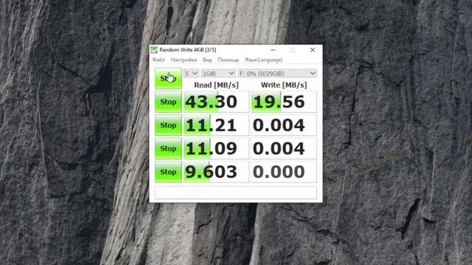Click the 11.21 read result value

[x=216, y=125]
